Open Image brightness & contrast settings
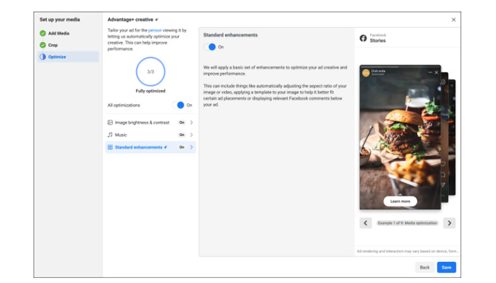 151,122
